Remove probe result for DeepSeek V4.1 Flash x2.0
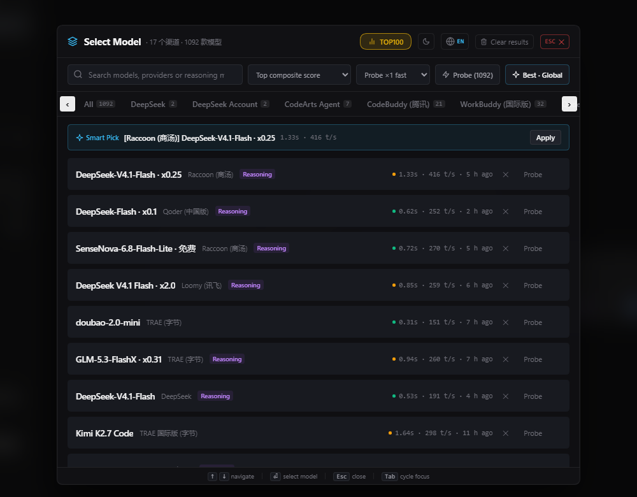637x497 pixels. click(x=506, y=285)
